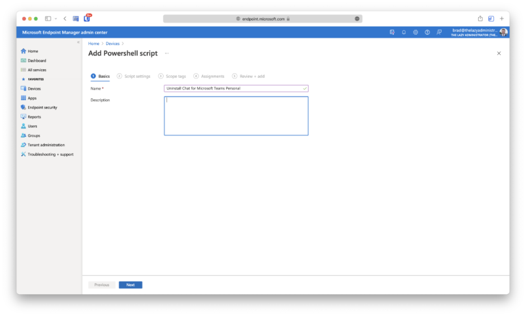Open Safari tab overview icon

(491, 18)
